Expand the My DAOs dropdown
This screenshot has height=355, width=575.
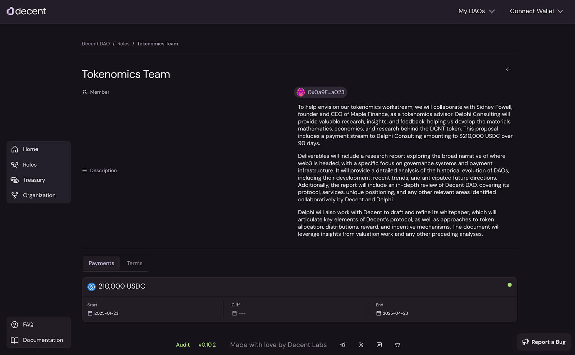click(477, 11)
